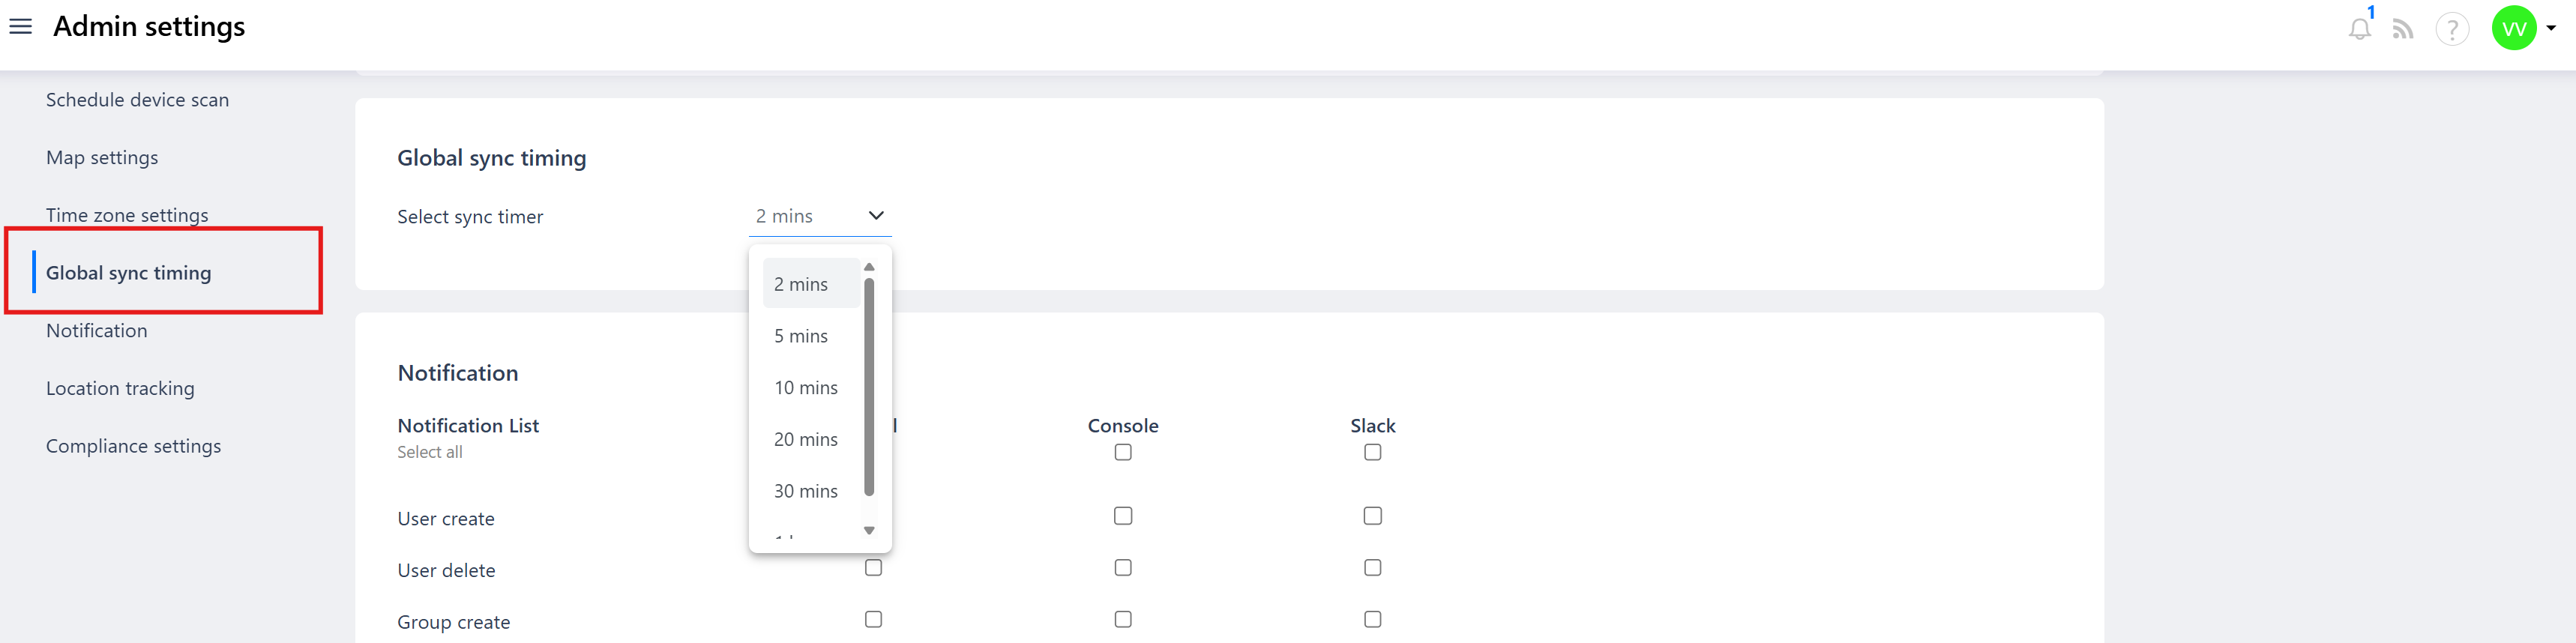Check the Console select-all checkbox
This screenshot has height=643, width=2576.
point(1123,453)
